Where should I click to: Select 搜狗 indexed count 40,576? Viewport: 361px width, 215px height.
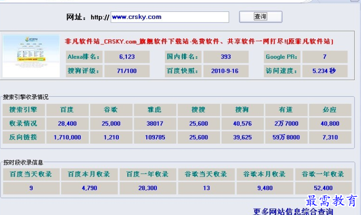tap(242, 124)
